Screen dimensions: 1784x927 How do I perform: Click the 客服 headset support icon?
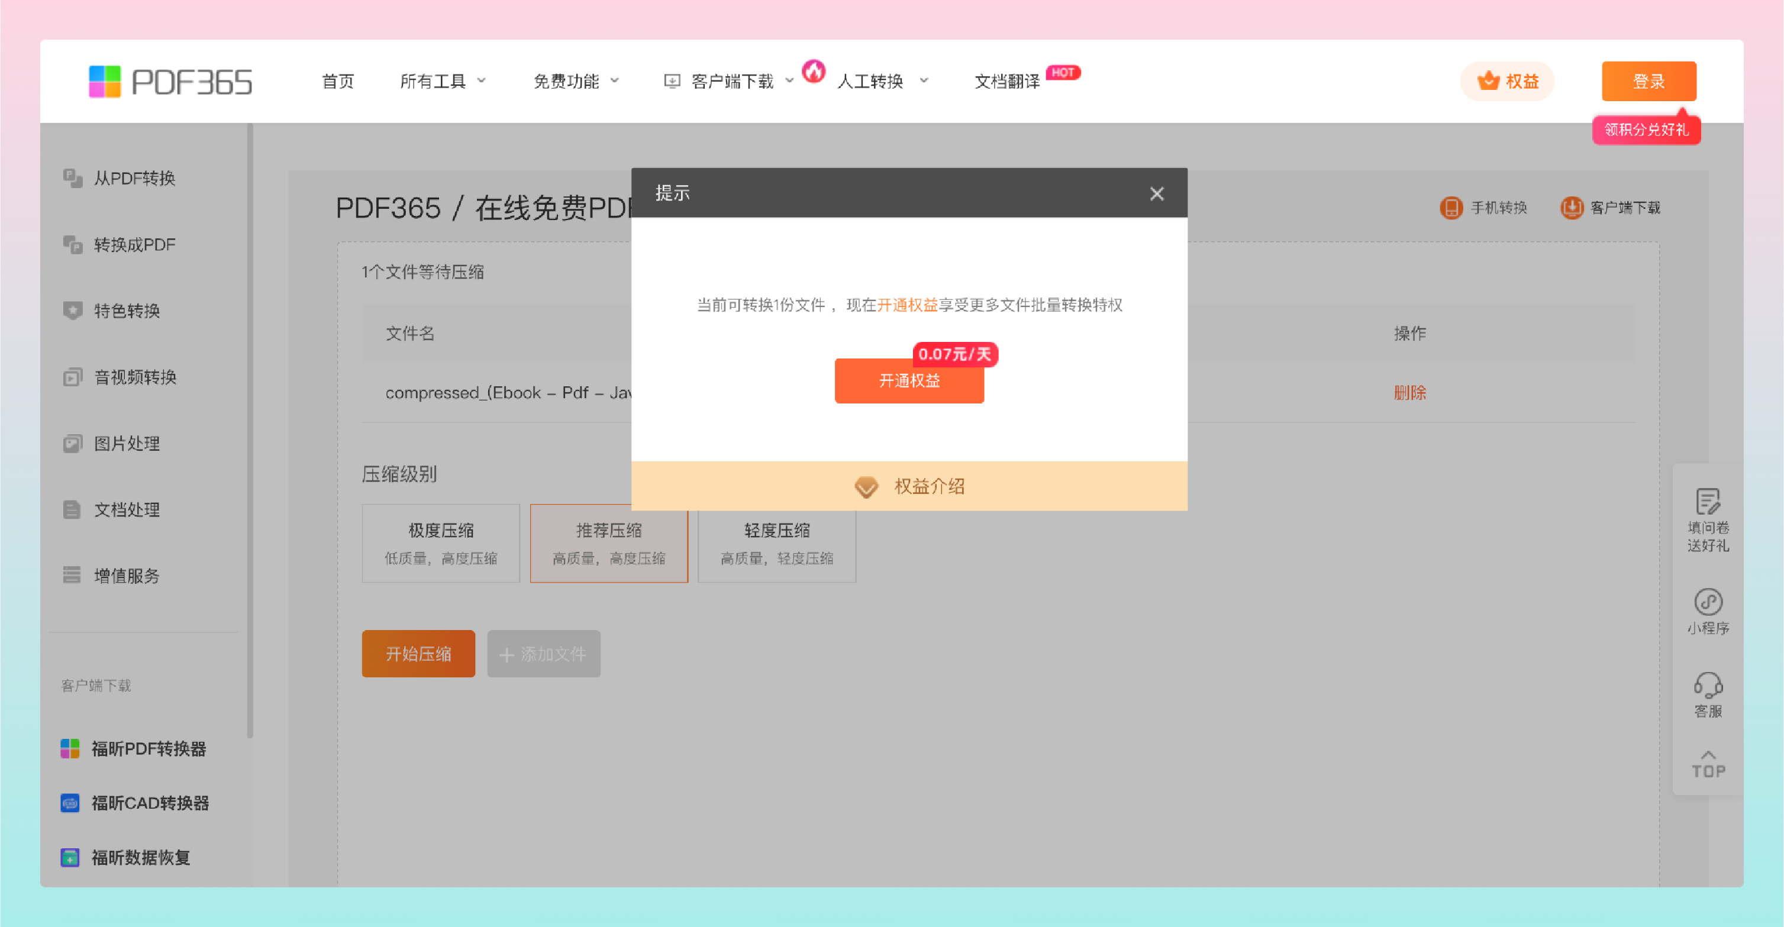[x=1707, y=686]
